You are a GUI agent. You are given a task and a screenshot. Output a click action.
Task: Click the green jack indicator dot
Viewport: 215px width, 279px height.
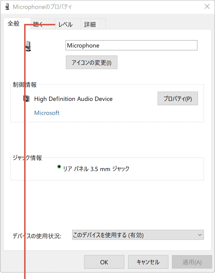point(59,167)
